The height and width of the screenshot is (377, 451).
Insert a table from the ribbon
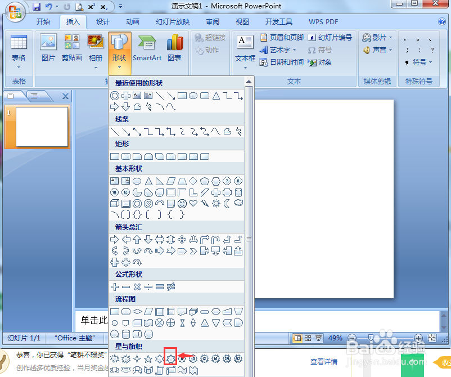point(19,52)
